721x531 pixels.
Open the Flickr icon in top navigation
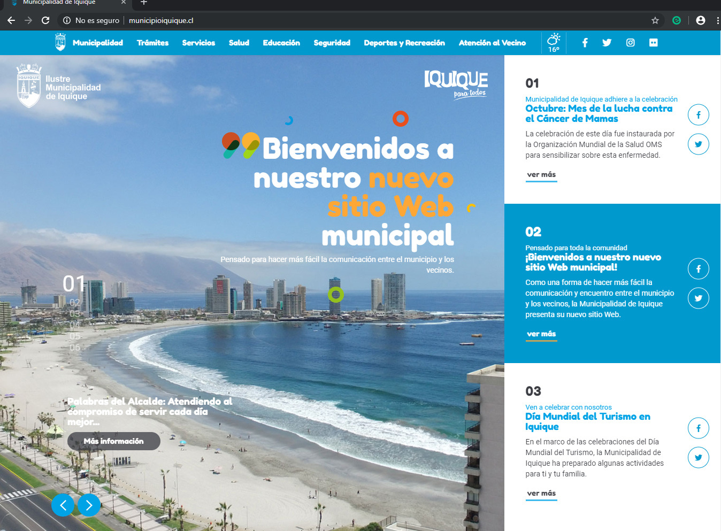click(x=653, y=43)
